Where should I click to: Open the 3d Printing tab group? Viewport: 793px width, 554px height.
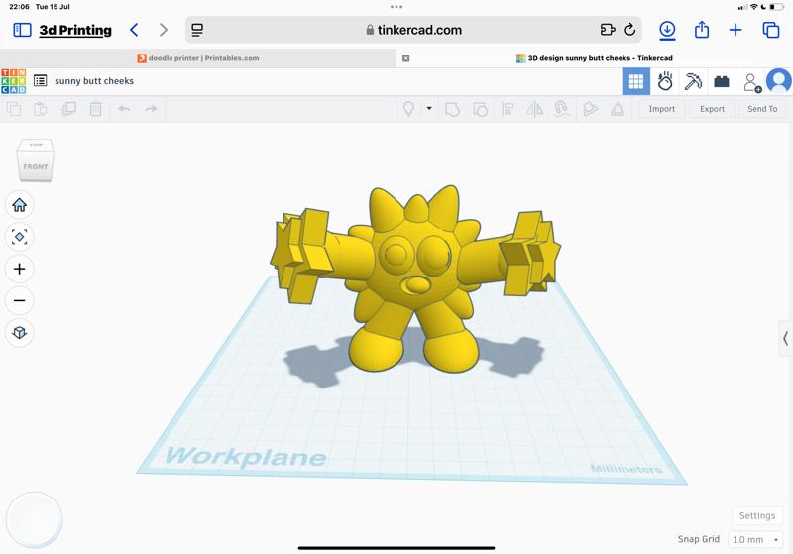coord(75,30)
